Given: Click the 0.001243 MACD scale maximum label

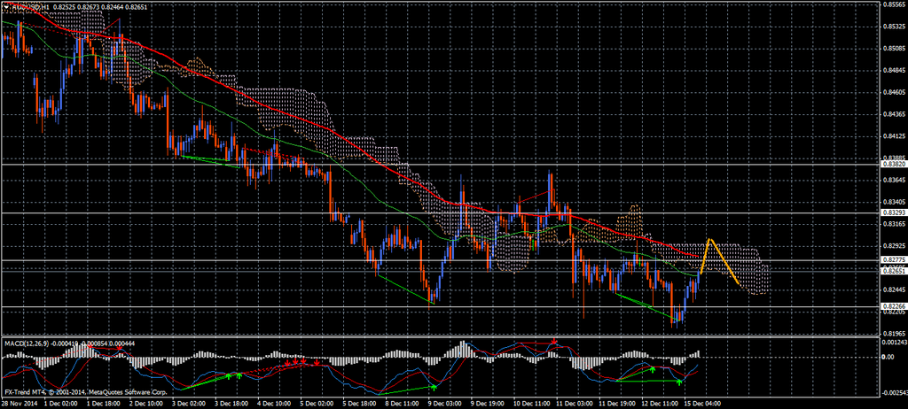Looking at the screenshot, I should (x=893, y=341).
